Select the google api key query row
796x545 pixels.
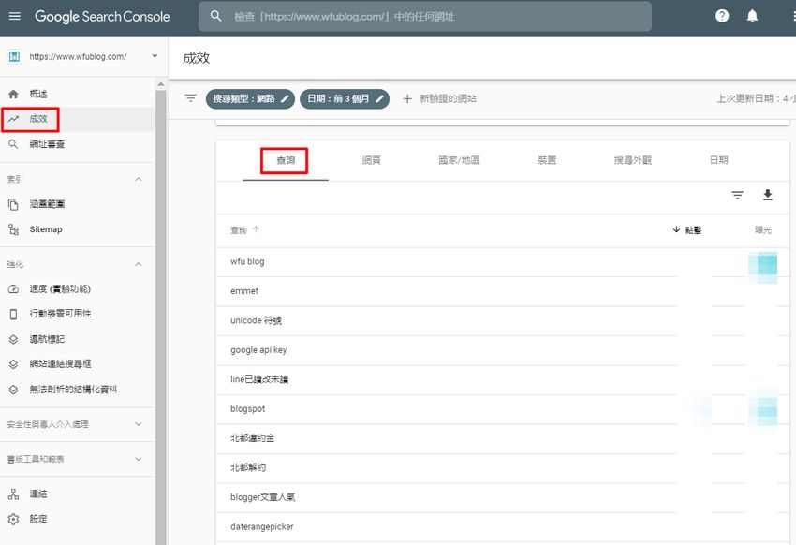(503, 350)
